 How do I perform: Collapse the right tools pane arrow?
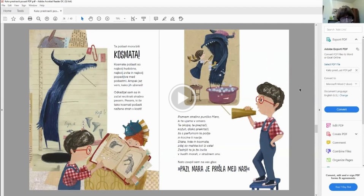[319, 110]
